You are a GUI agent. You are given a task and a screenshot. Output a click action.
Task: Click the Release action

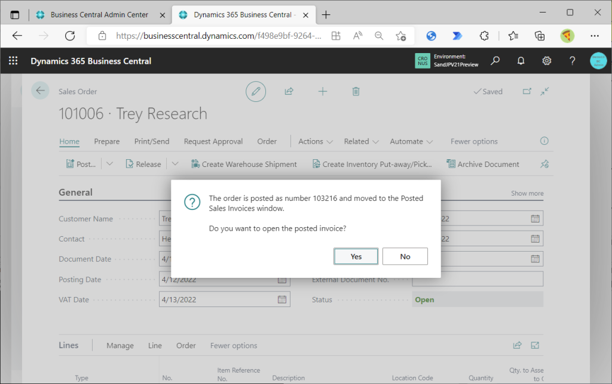click(x=143, y=164)
